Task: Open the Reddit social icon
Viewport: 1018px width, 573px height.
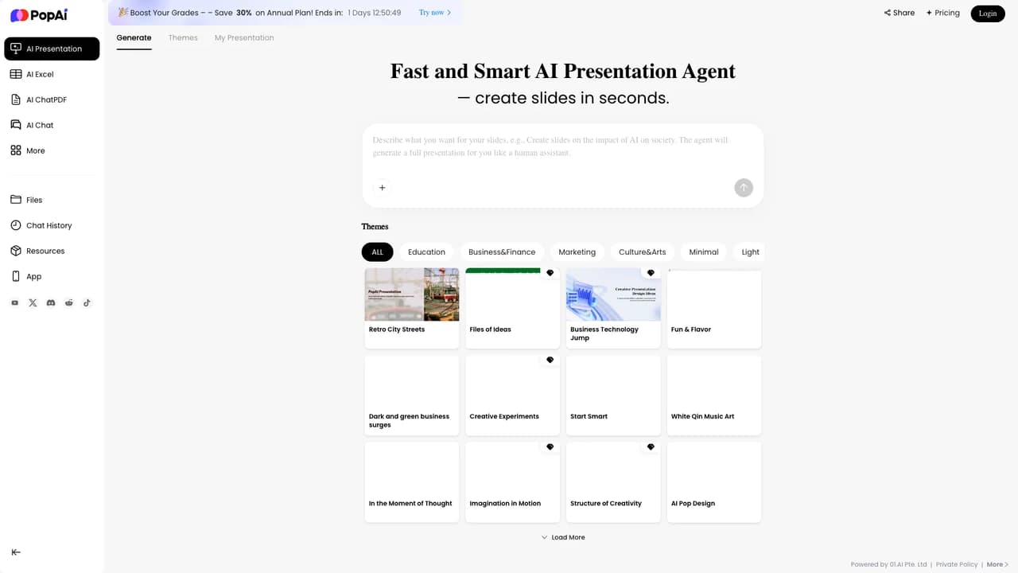Action: pos(69,303)
